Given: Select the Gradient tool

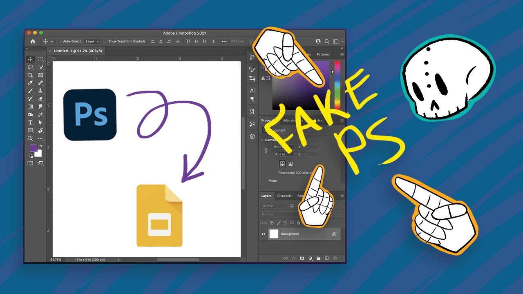Looking at the screenshot, I should 30,107.
